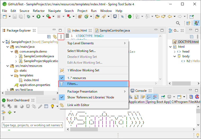Click the Open Task pen icon in the toolbar
The image size is (201, 139).
tap(104, 16)
